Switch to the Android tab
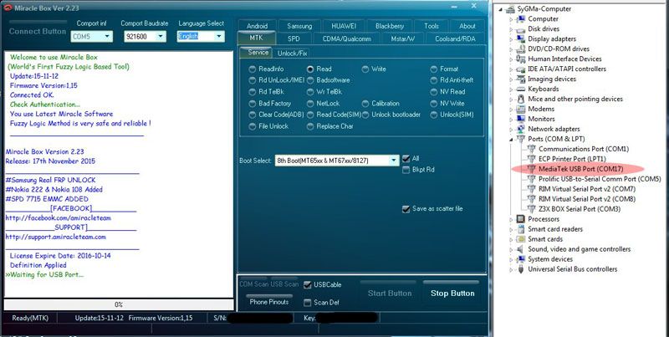669x337 pixels. [258, 26]
